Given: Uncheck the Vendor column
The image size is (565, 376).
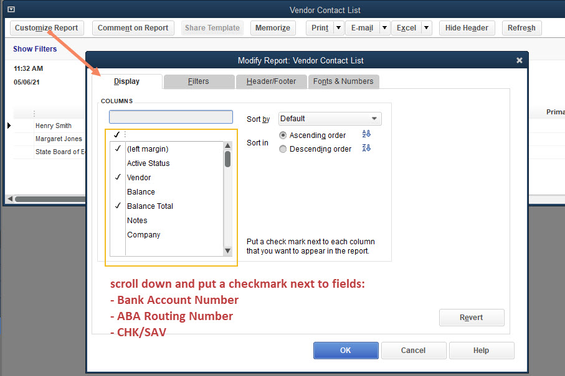Looking at the screenshot, I should [x=118, y=178].
